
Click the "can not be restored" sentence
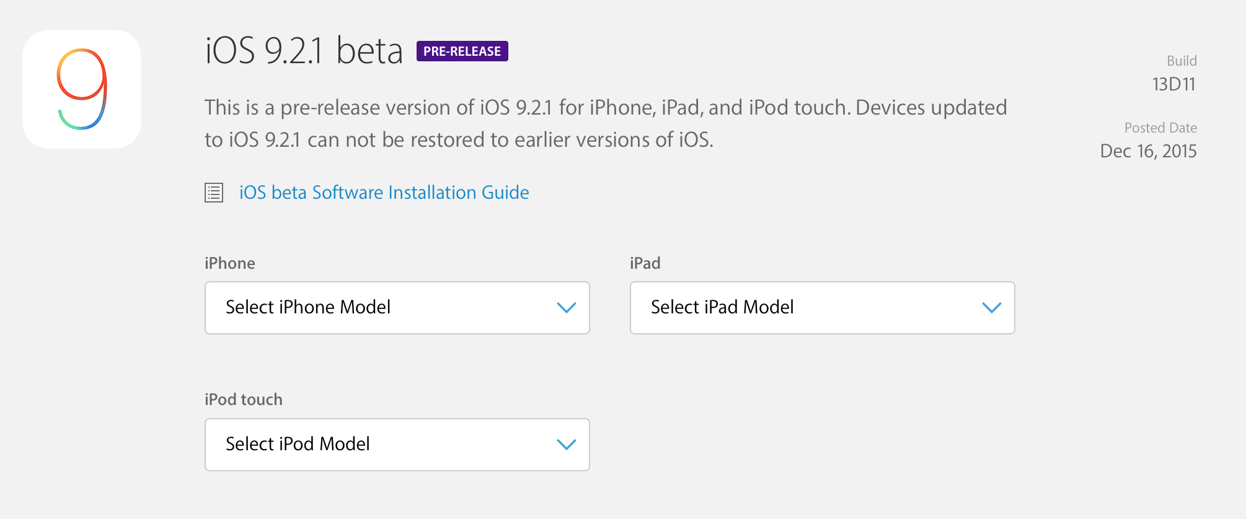tap(459, 140)
